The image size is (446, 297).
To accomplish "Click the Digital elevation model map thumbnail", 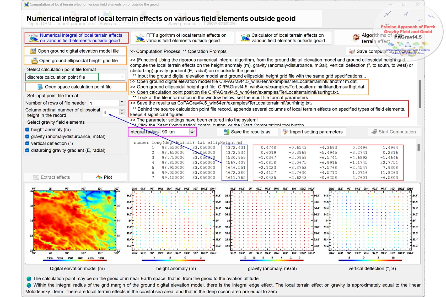I will click(75, 221).
